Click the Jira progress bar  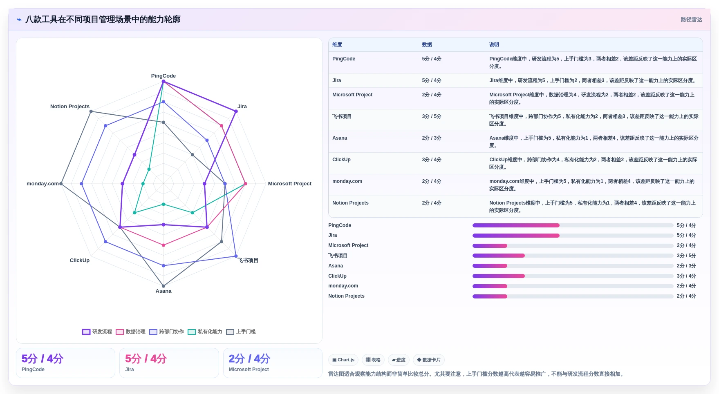point(573,236)
